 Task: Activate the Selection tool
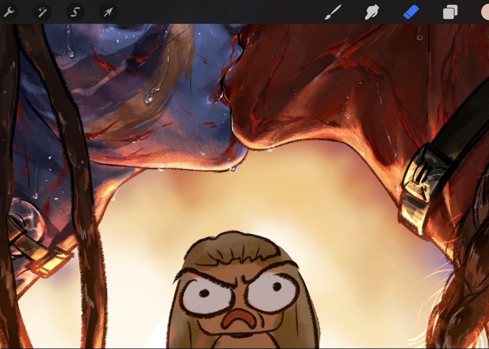(75, 12)
